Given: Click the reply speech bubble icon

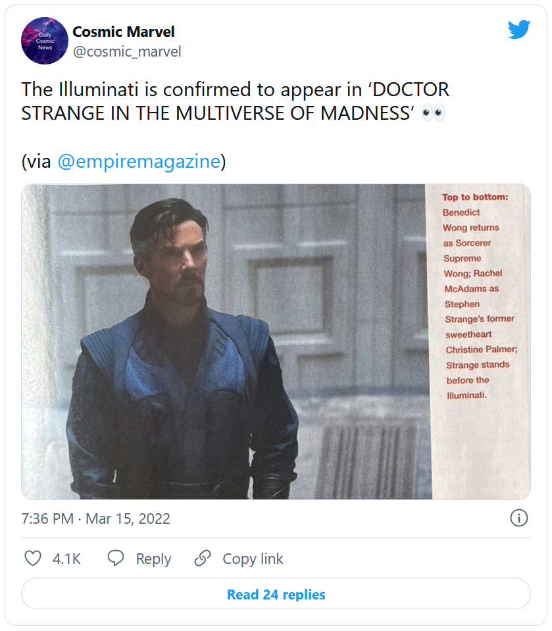Looking at the screenshot, I should point(116,559).
